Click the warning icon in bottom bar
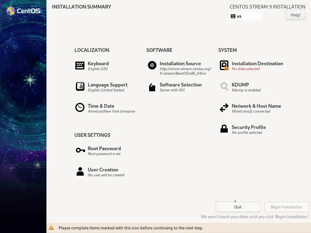Screen dimensions: 311x233 click(x=51, y=228)
